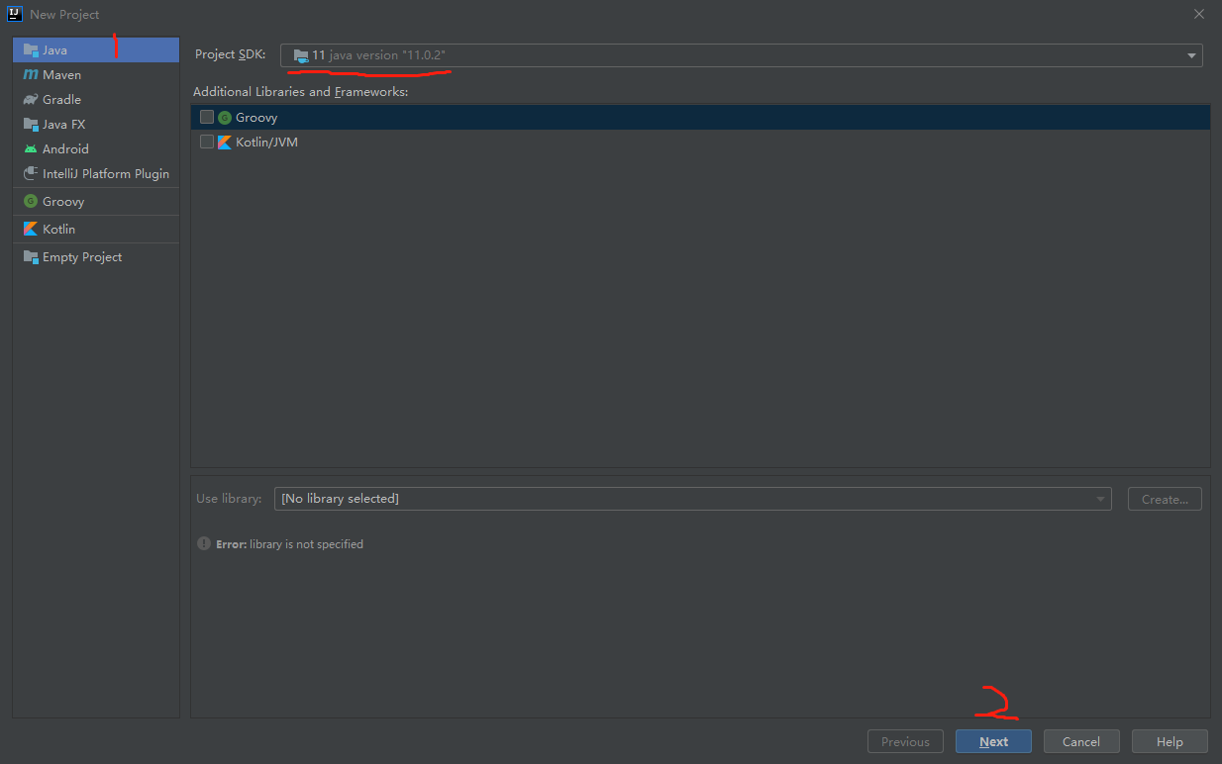
Task: Select Gradle project type
Action: pyautogui.click(x=96, y=99)
